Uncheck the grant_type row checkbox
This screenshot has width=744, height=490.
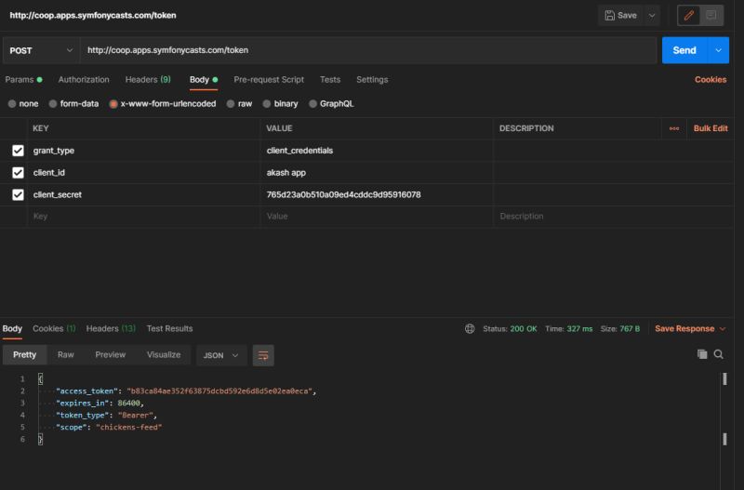(18, 151)
